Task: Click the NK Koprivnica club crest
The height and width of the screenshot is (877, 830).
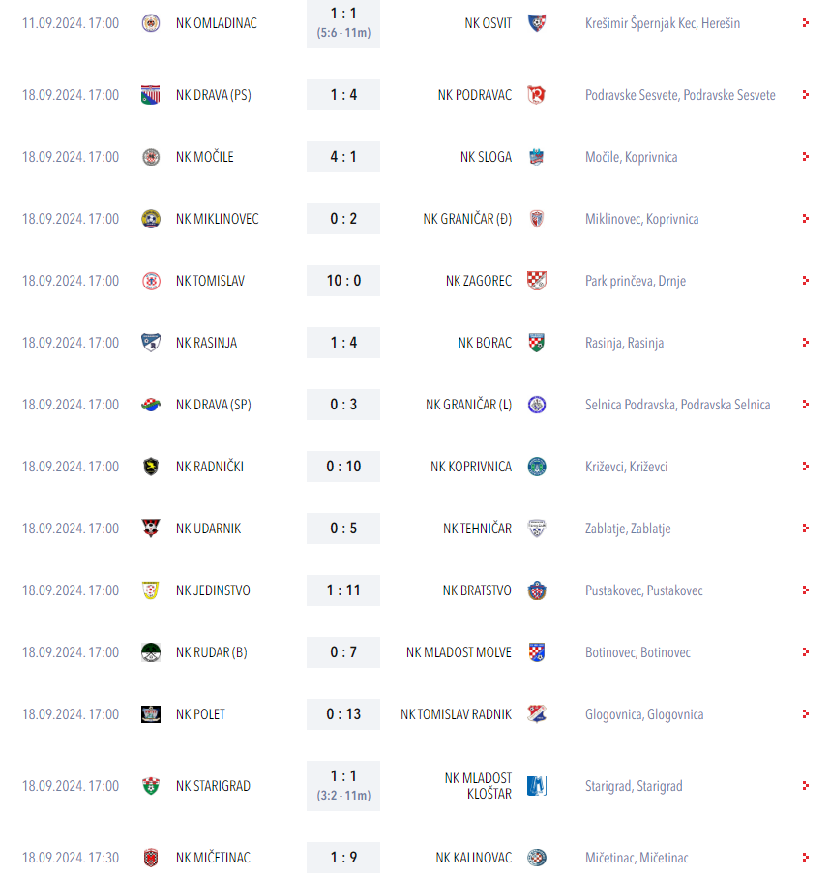Action: 537,467
